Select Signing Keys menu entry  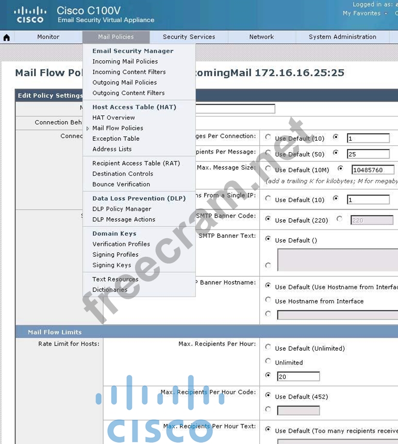[111, 265]
